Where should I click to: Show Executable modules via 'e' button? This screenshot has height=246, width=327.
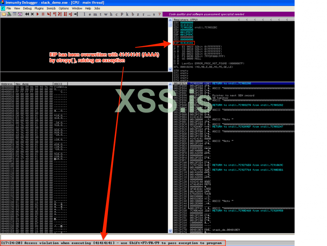90,14
